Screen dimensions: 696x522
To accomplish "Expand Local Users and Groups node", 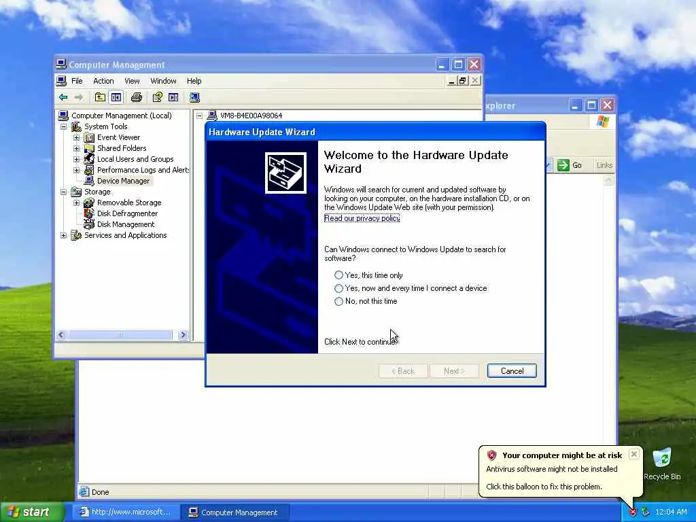I will [76, 159].
